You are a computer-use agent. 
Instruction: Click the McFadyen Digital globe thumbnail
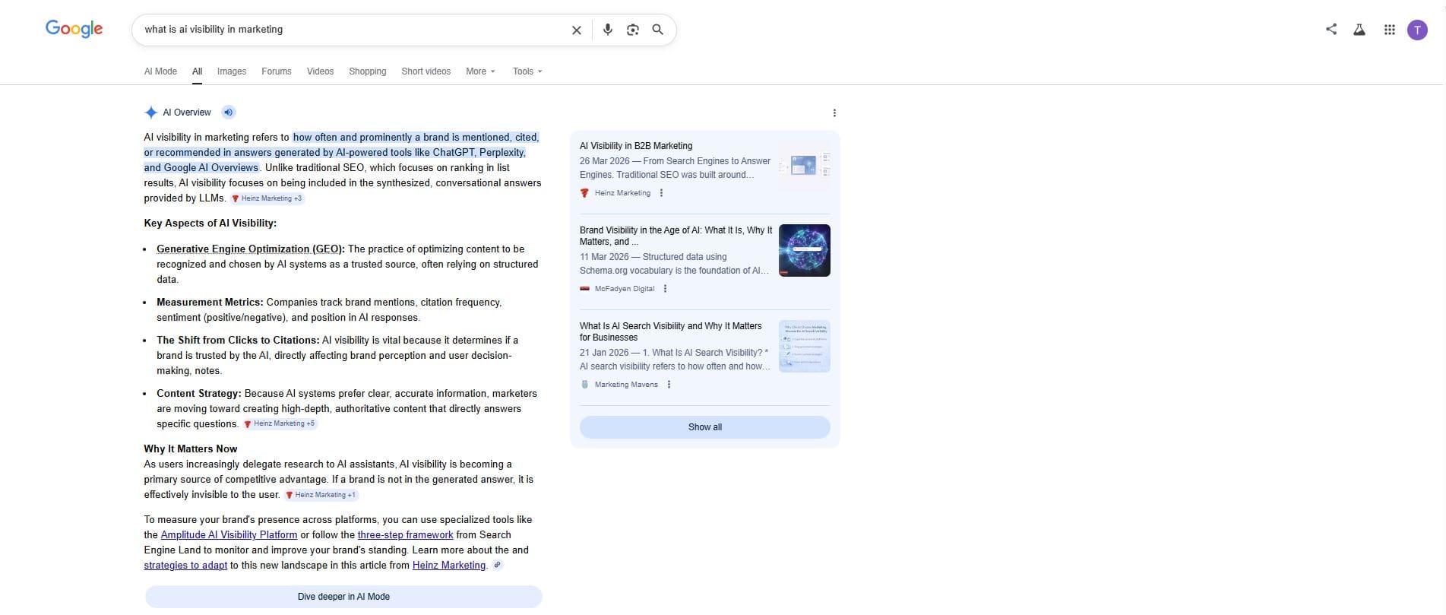point(805,250)
